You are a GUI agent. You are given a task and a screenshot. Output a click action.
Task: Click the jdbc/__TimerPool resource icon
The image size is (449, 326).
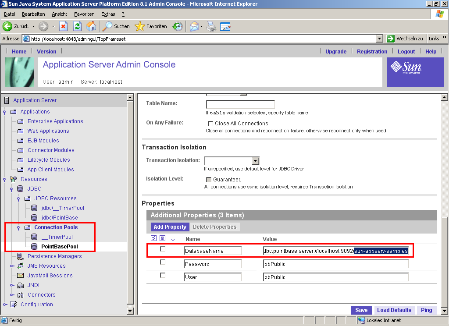(x=34, y=208)
